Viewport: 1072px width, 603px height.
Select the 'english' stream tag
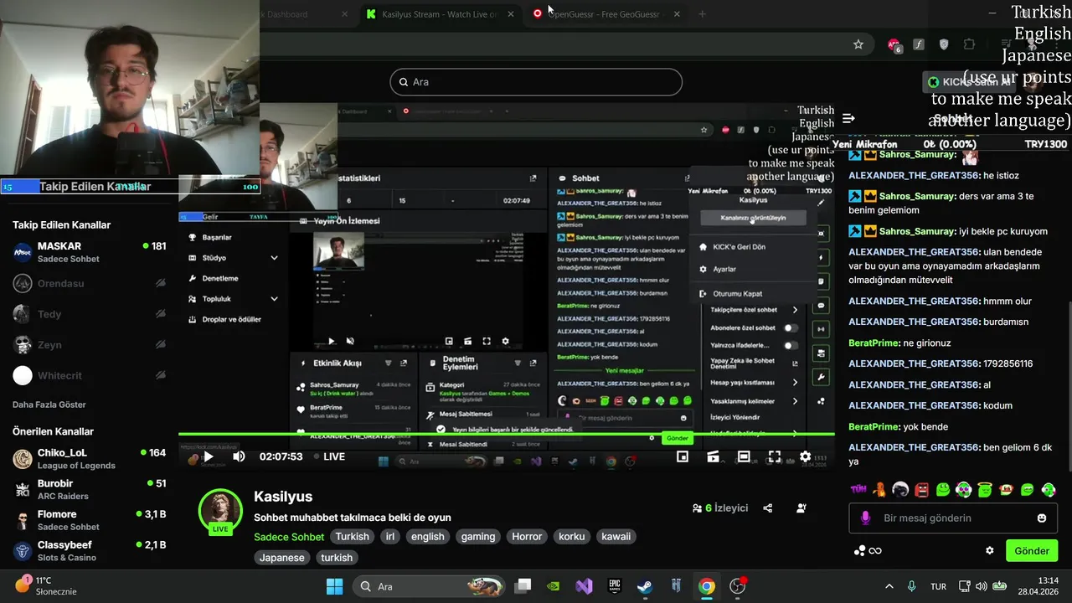[x=428, y=537]
